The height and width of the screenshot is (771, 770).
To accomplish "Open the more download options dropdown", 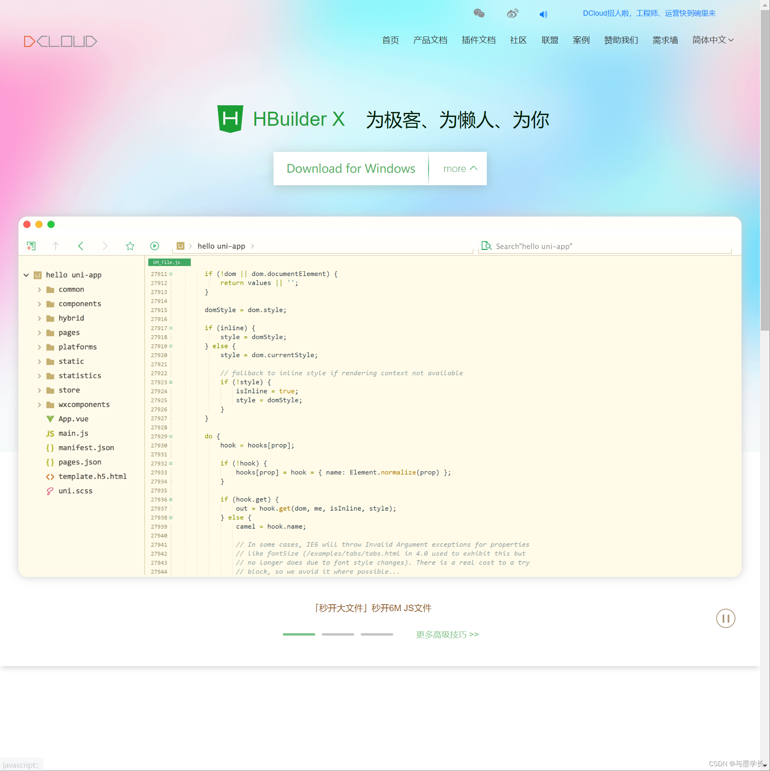I will (x=460, y=169).
